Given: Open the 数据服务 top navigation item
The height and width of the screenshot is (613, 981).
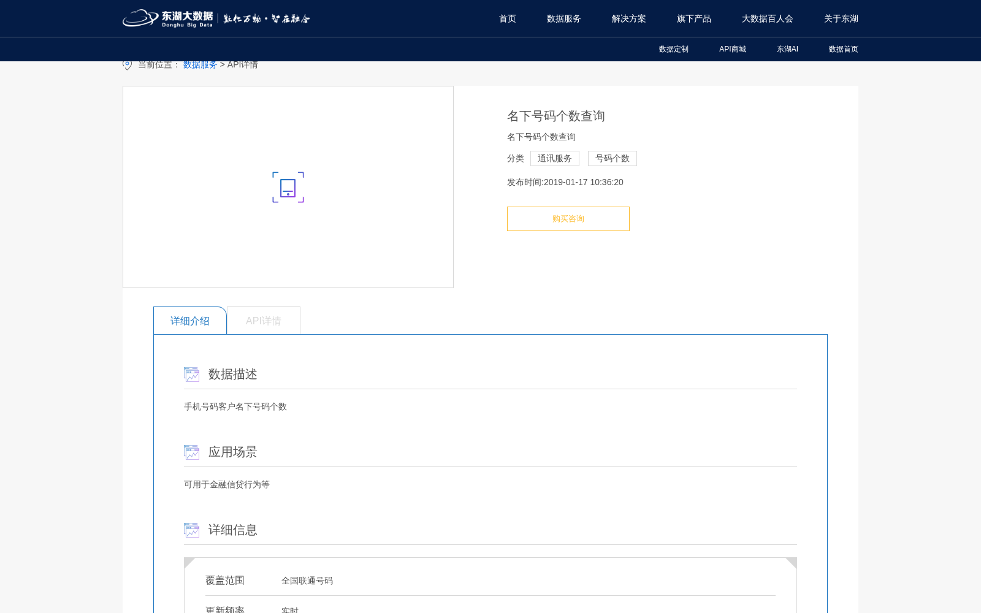Looking at the screenshot, I should 564,18.
